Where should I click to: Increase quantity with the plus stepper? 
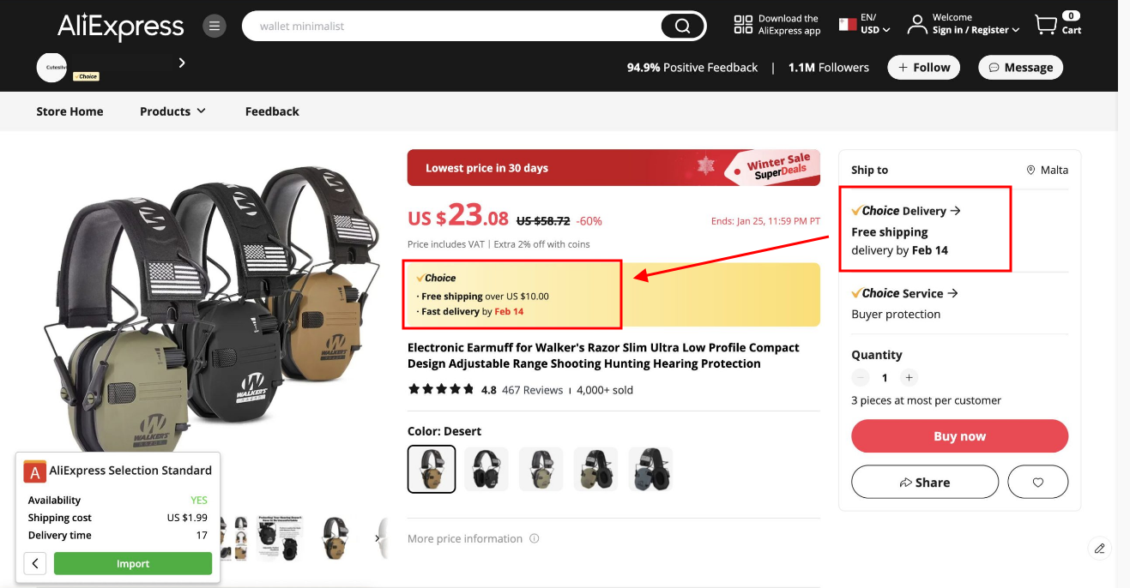coord(909,377)
